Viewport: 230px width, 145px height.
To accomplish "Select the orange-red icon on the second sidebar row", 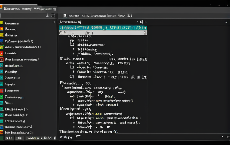I will 2,29.
